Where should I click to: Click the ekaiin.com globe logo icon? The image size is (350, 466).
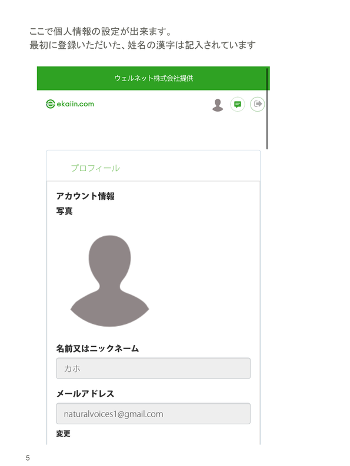51,104
